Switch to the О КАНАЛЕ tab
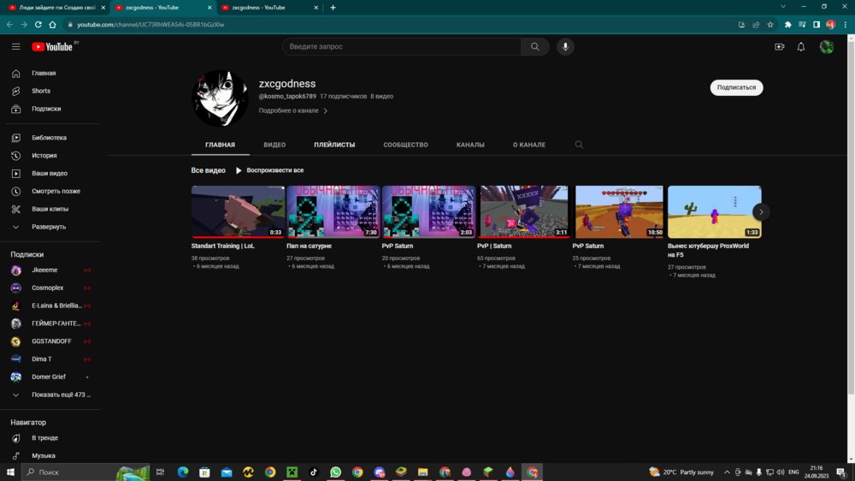855x481 pixels. tap(529, 145)
